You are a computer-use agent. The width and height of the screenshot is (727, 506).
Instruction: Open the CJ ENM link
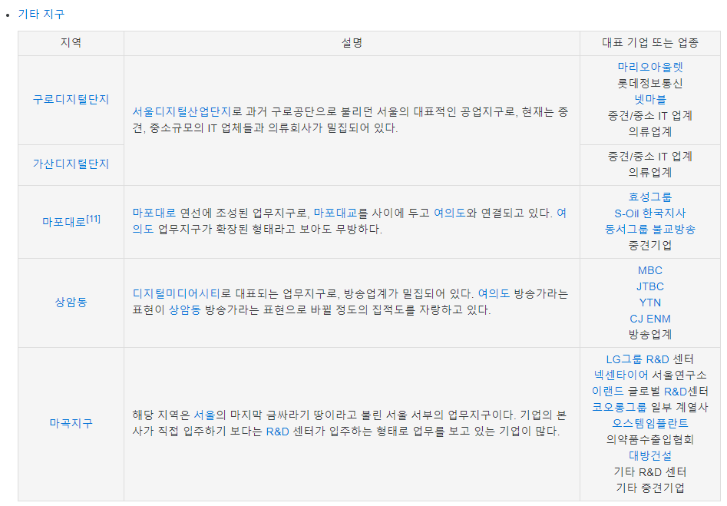(650, 319)
